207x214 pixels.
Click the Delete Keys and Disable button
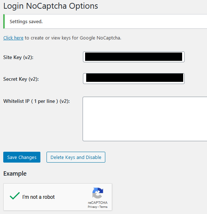76,157
